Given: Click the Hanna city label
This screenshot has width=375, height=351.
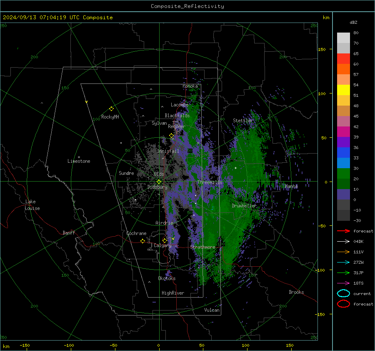Looking at the screenshot, I should click(x=291, y=186).
